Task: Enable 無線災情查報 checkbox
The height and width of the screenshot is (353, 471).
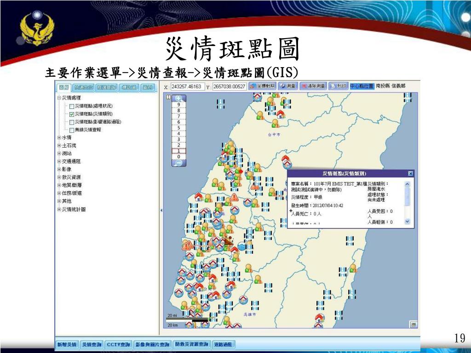Action: [71, 130]
